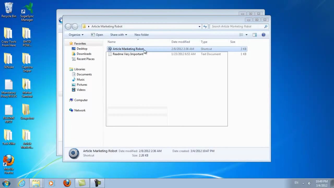
Task: Click the Back navigation arrow
Action: (68, 26)
